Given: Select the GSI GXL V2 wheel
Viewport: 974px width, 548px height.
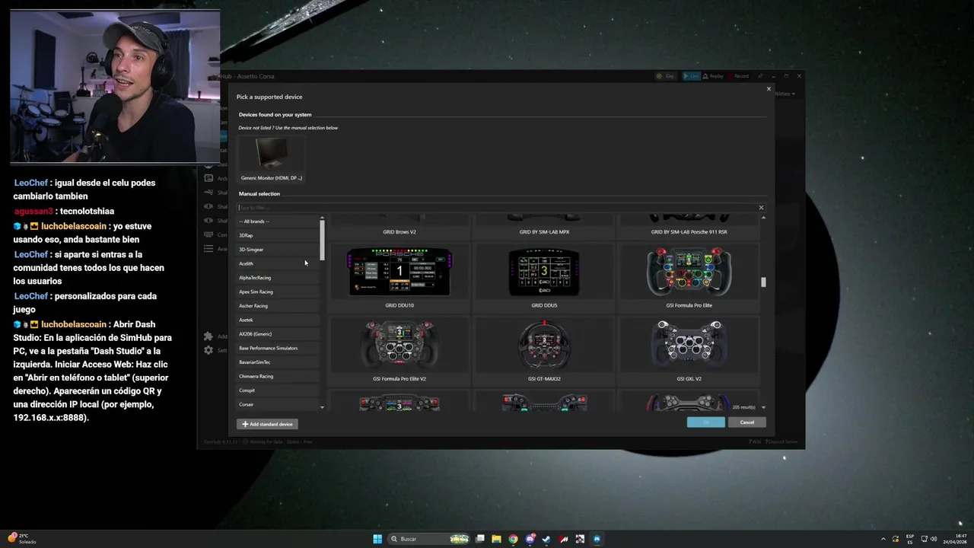Looking at the screenshot, I should (x=689, y=351).
